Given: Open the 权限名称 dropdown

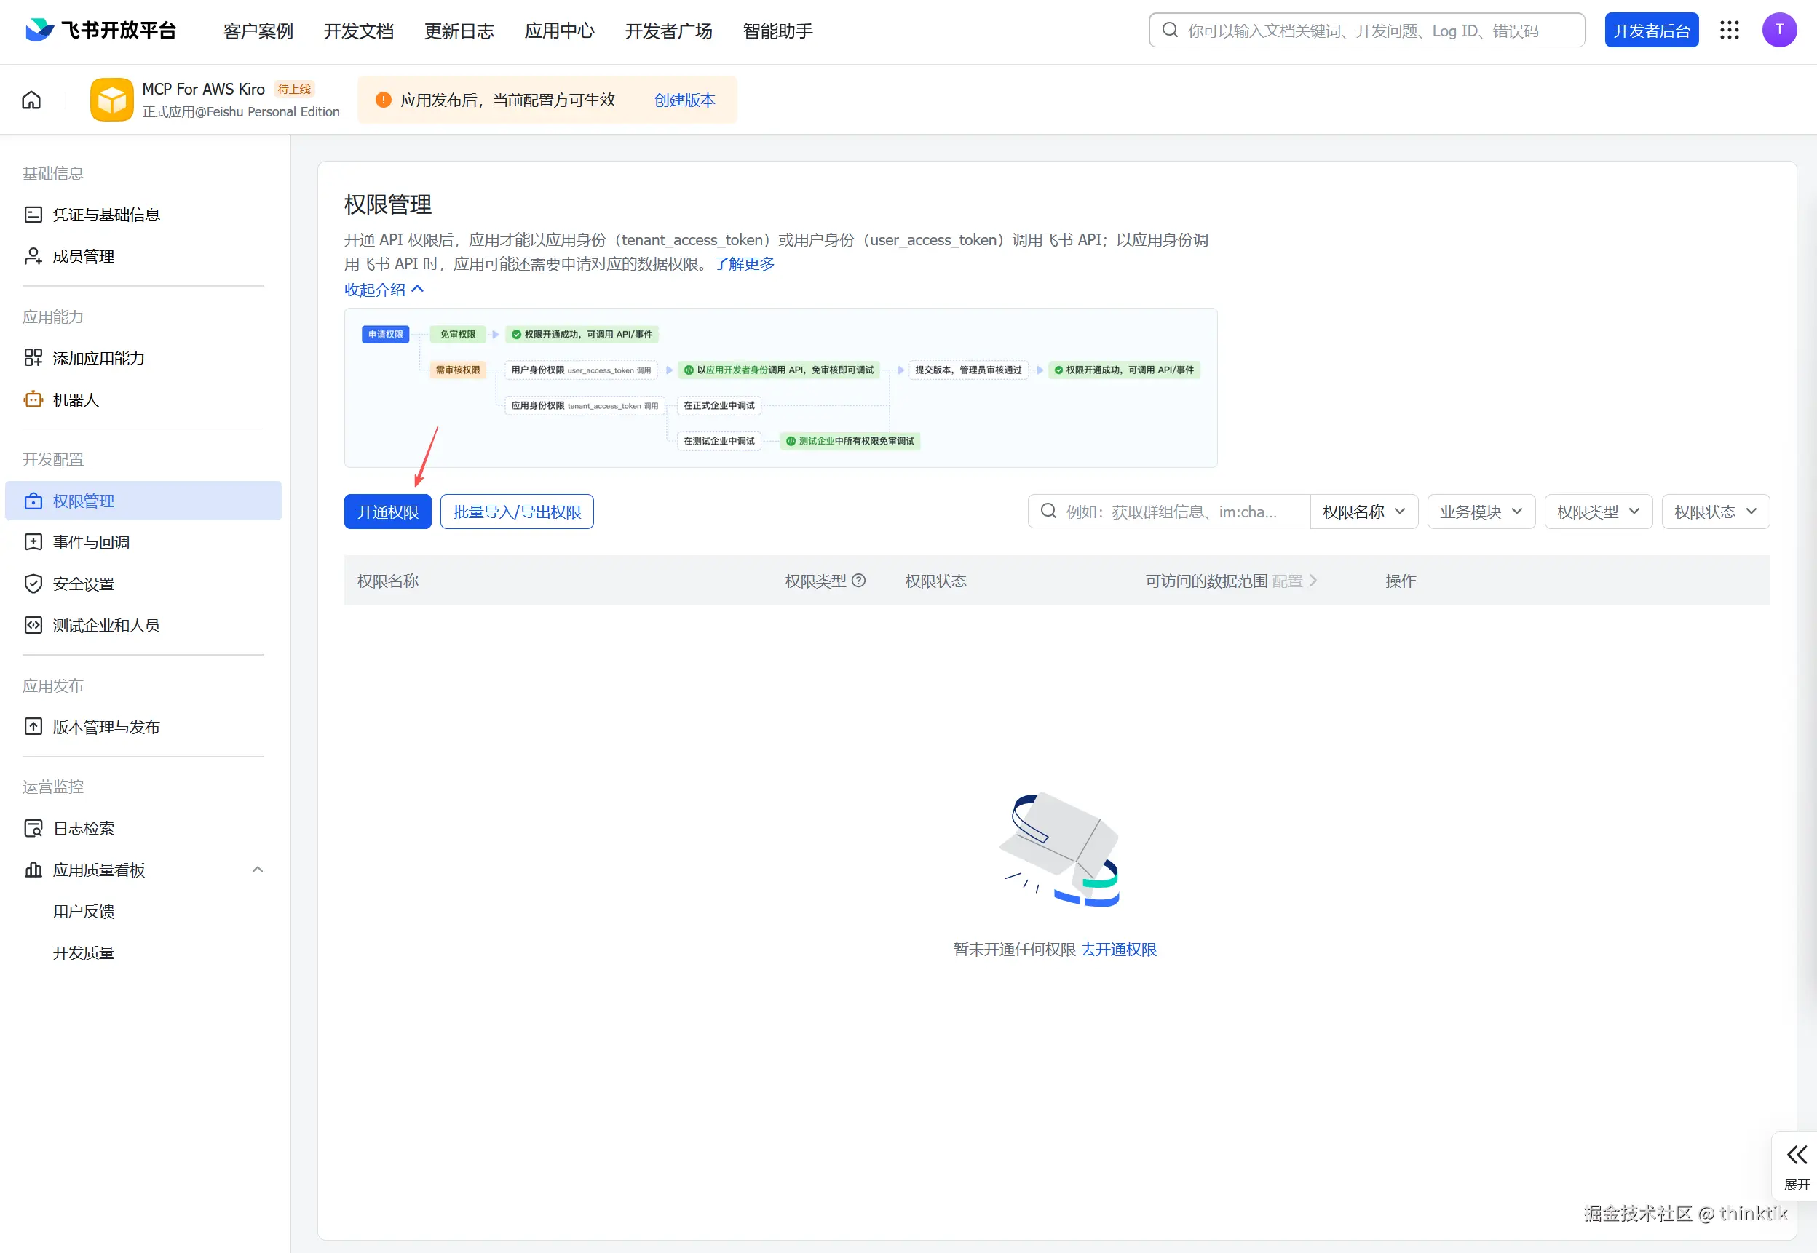Looking at the screenshot, I should coord(1363,512).
